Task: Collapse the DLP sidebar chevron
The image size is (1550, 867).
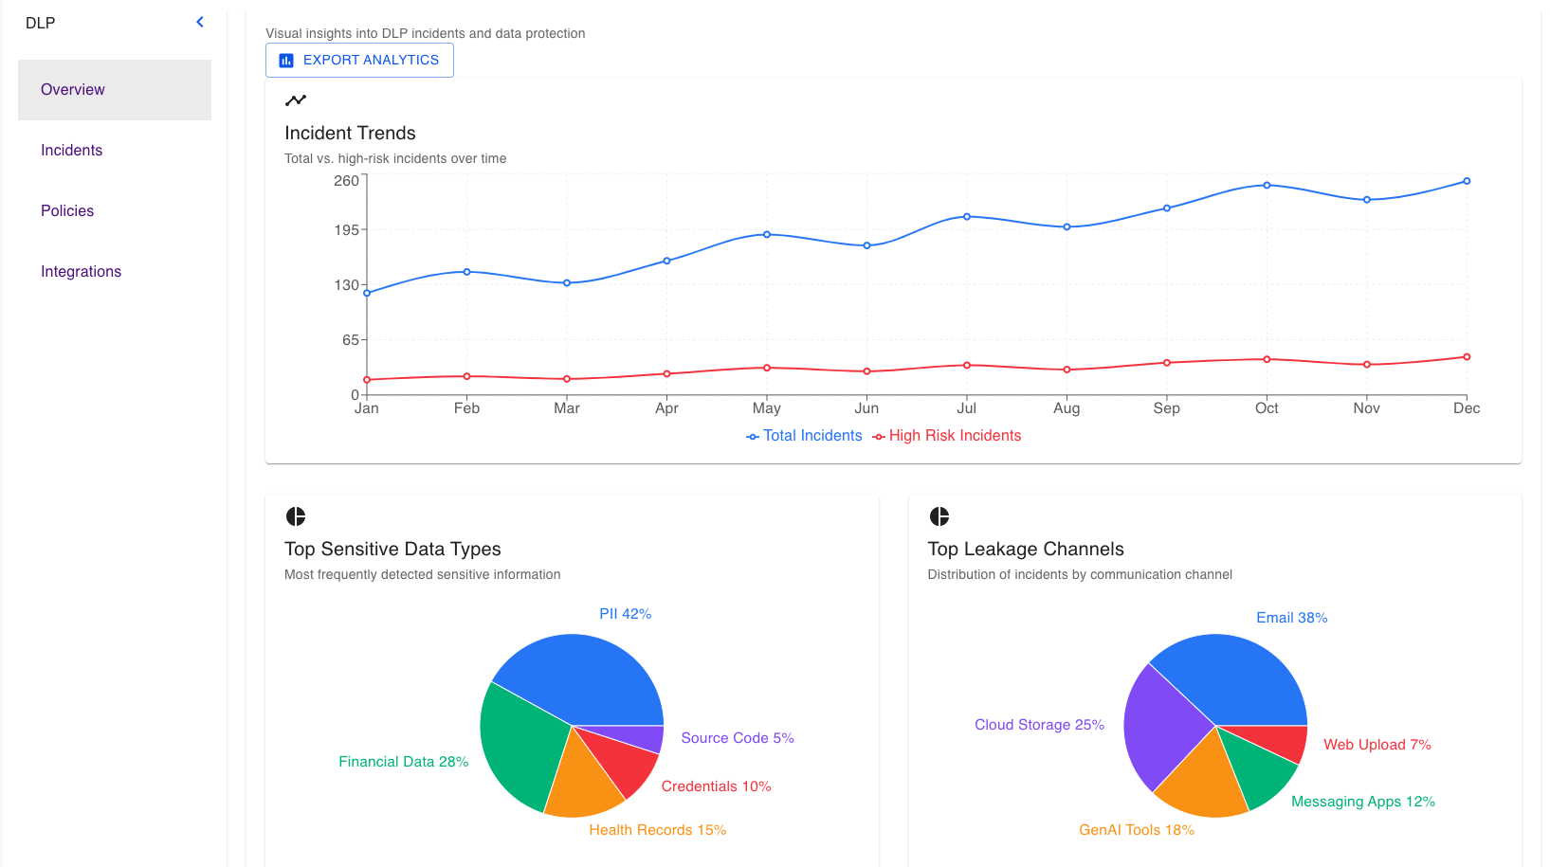Action: coord(200,22)
